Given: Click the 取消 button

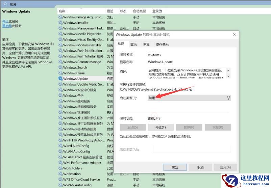Looking at the screenshot, I should pyautogui.click(x=200, y=167).
